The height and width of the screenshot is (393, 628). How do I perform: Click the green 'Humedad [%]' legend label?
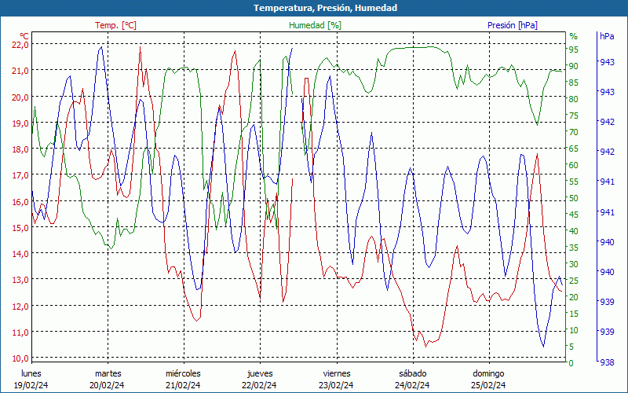tap(316, 25)
